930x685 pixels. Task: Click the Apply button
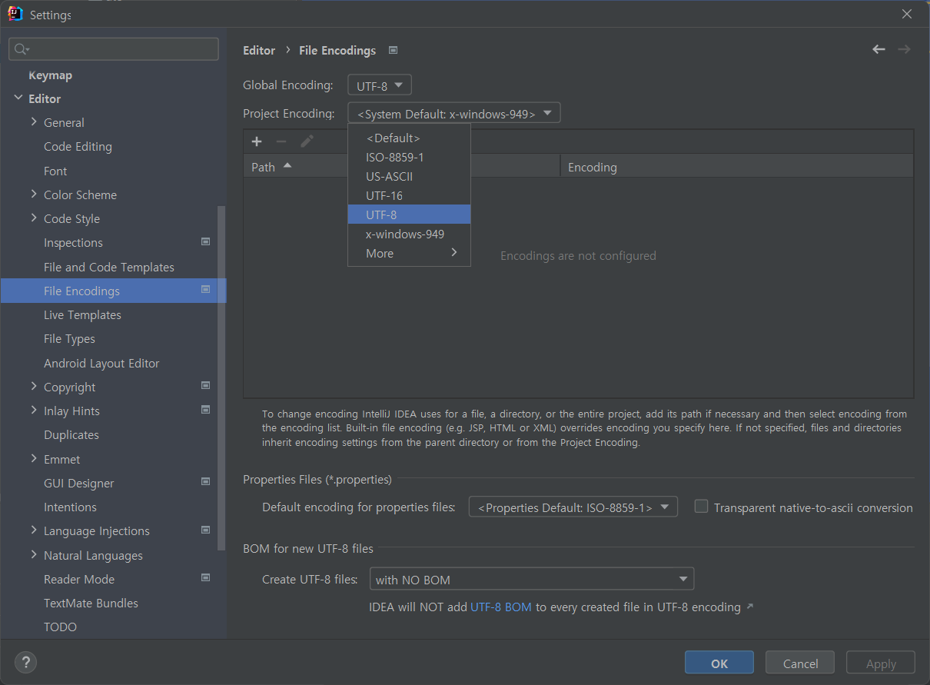881,663
